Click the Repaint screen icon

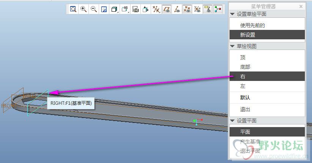point(104,9)
